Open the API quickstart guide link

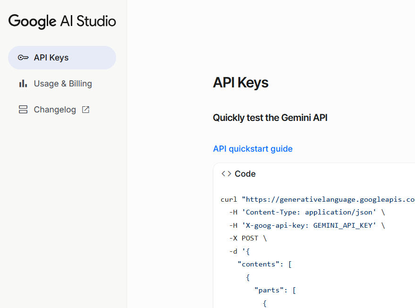click(253, 149)
